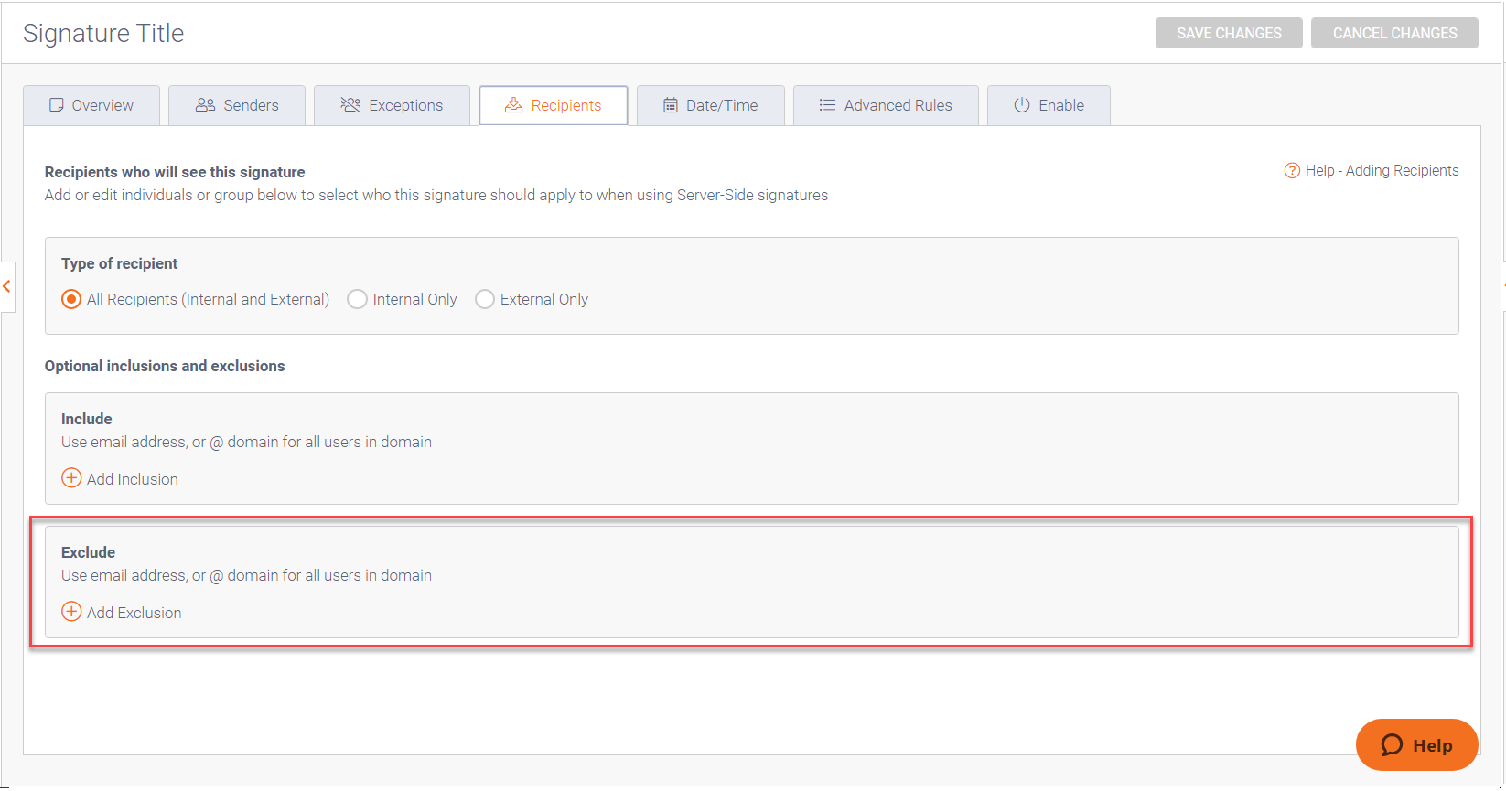Click the plus icon for Add Inclusion
1506x791 pixels.
coord(71,478)
